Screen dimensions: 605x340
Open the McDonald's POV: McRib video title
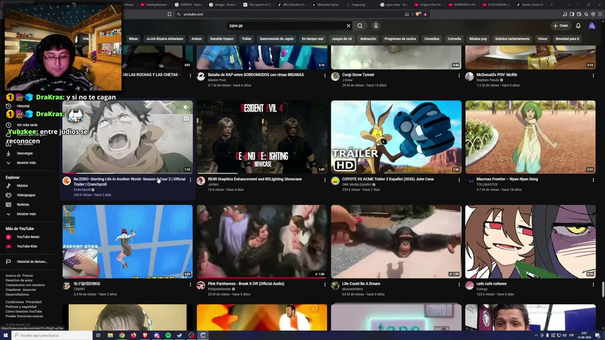coord(497,75)
